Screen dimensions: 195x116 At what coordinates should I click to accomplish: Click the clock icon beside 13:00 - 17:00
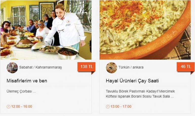coord(108,106)
